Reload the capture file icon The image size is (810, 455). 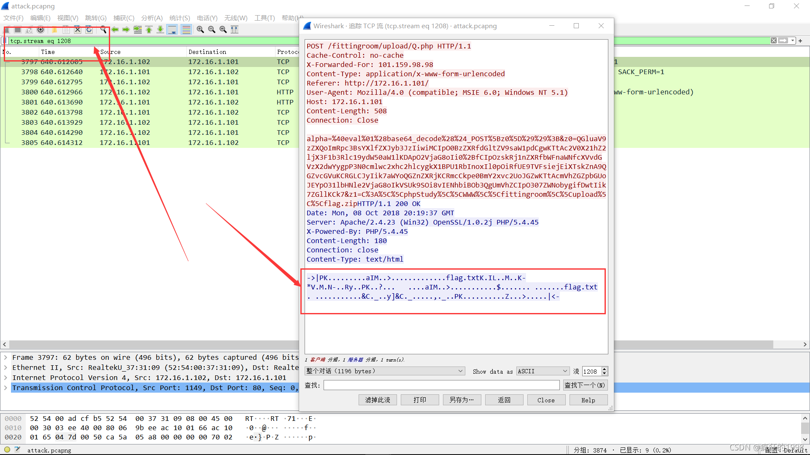click(x=89, y=29)
